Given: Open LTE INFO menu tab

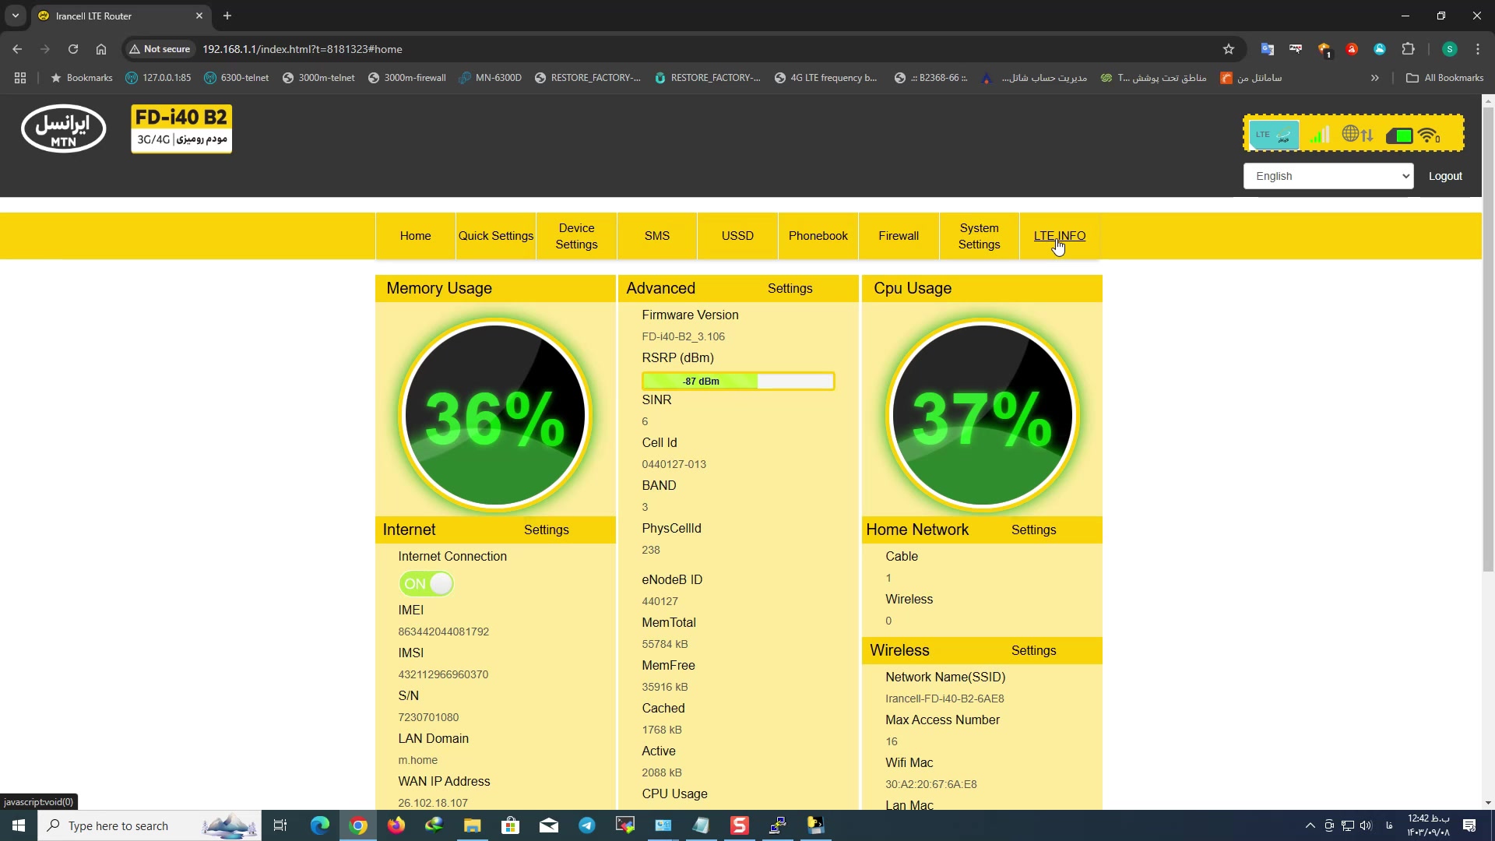Looking at the screenshot, I should (x=1060, y=236).
